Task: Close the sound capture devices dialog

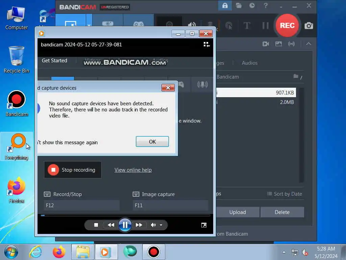Action: click(x=168, y=88)
